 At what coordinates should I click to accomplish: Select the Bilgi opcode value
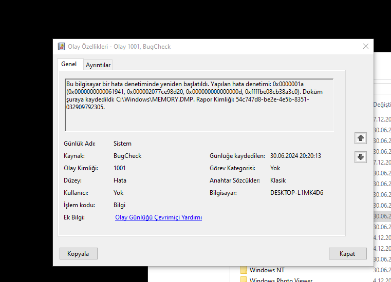pos(119,205)
